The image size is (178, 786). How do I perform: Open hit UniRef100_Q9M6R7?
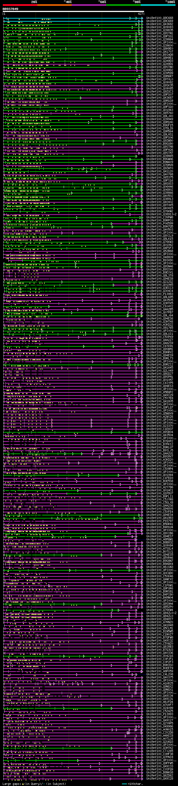pyautogui.click(x=159, y=76)
